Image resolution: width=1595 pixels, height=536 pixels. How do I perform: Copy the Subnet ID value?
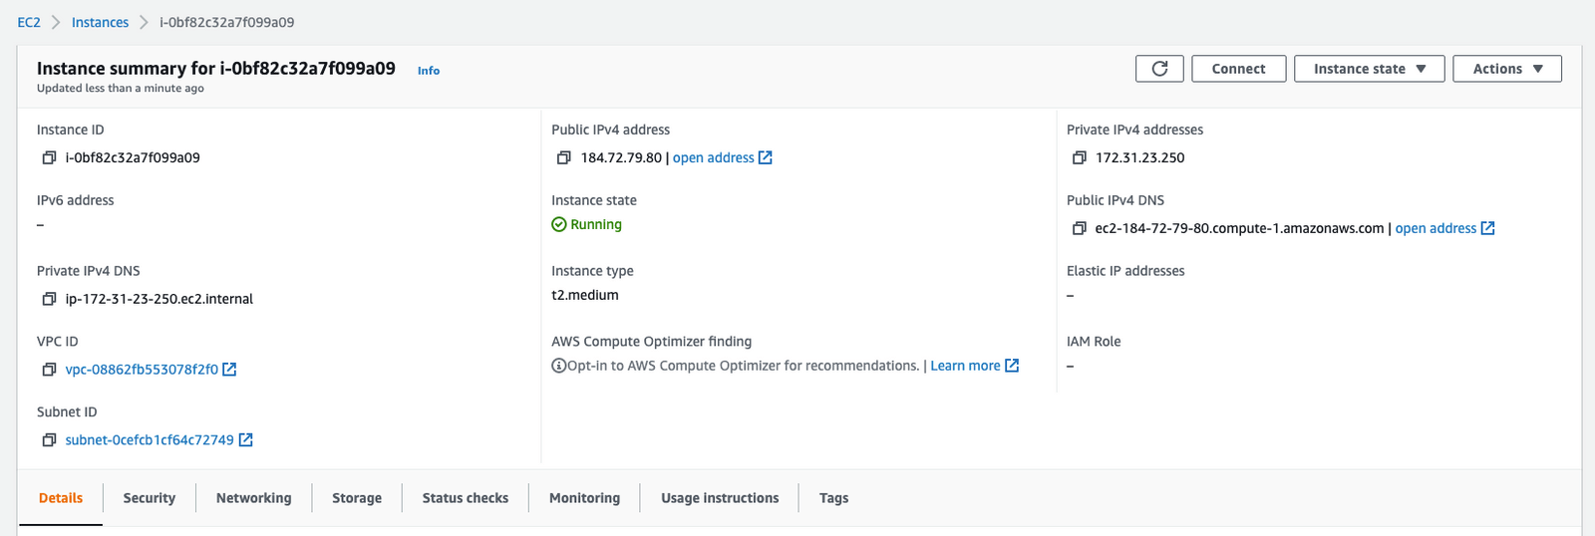click(49, 440)
